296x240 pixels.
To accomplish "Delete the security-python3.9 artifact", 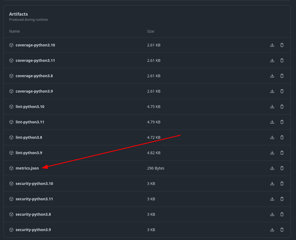I will (x=282, y=230).
